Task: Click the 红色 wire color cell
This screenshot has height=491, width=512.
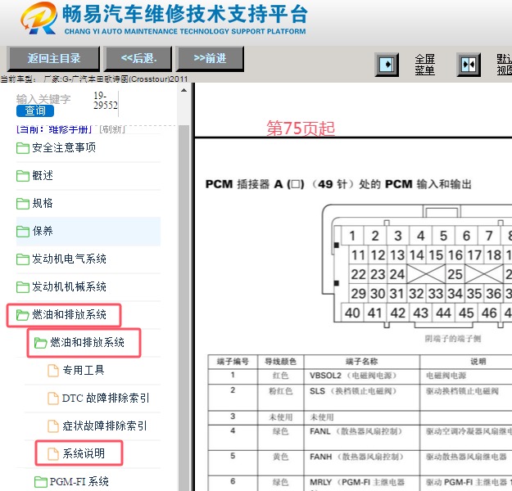Action: coord(280,376)
